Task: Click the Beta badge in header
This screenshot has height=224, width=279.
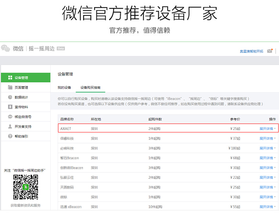Action: point(61,49)
